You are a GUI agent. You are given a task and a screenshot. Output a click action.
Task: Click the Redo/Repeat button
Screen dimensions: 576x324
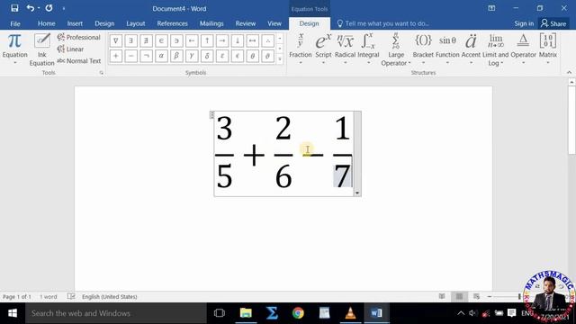[49, 8]
